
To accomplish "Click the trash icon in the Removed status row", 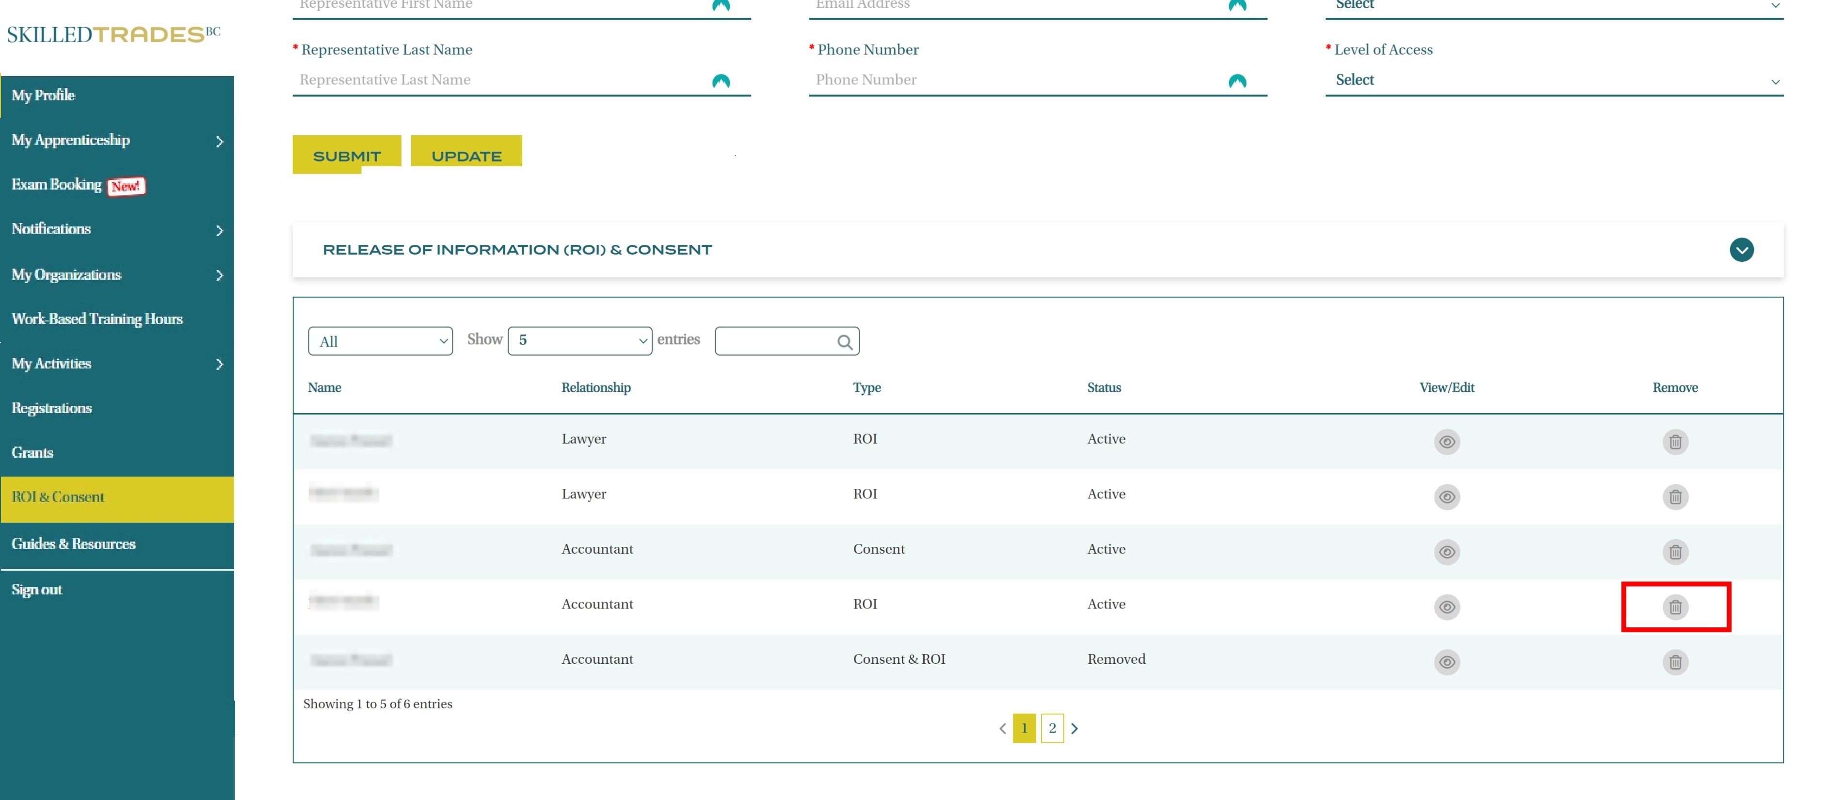I will tap(1675, 662).
